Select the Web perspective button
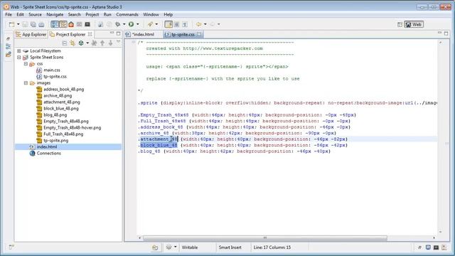Screen dimensions: 455x256 point(414,25)
